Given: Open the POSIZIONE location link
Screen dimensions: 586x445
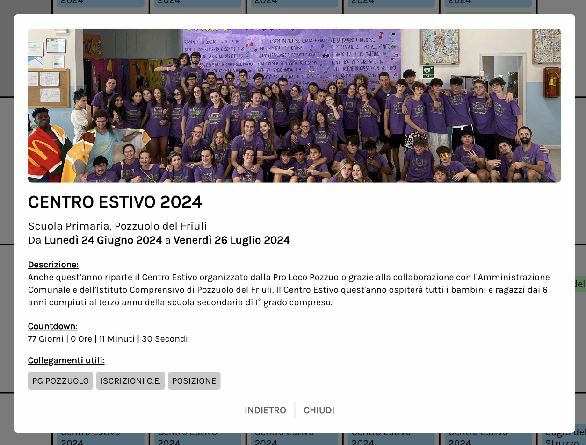Looking at the screenshot, I should point(194,381).
